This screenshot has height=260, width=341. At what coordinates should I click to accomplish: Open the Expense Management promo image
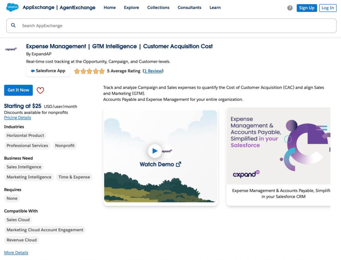[x=278, y=146]
